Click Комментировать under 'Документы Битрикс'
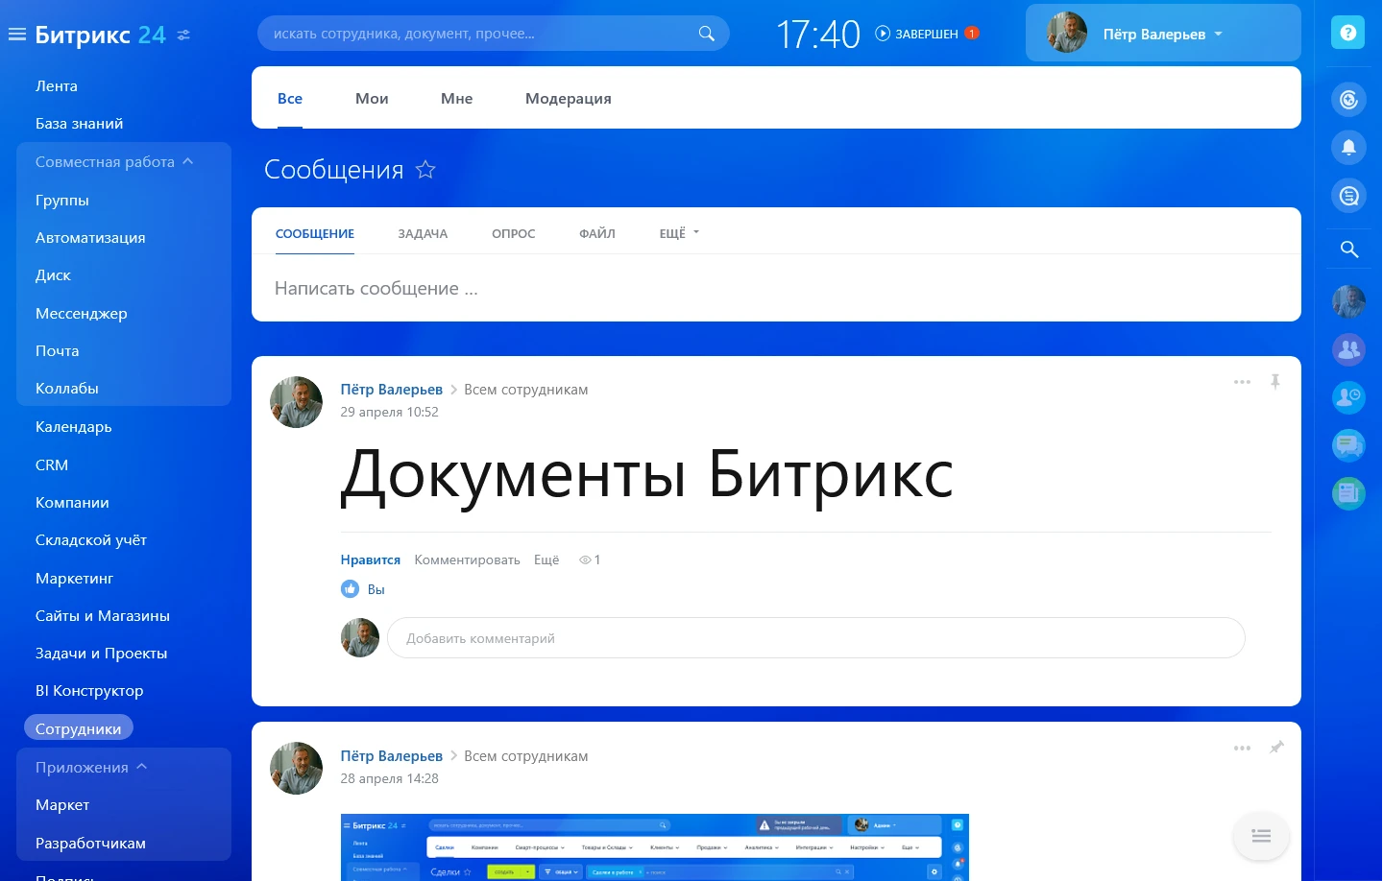This screenshot has height=881, width=1383. [467, 560]
